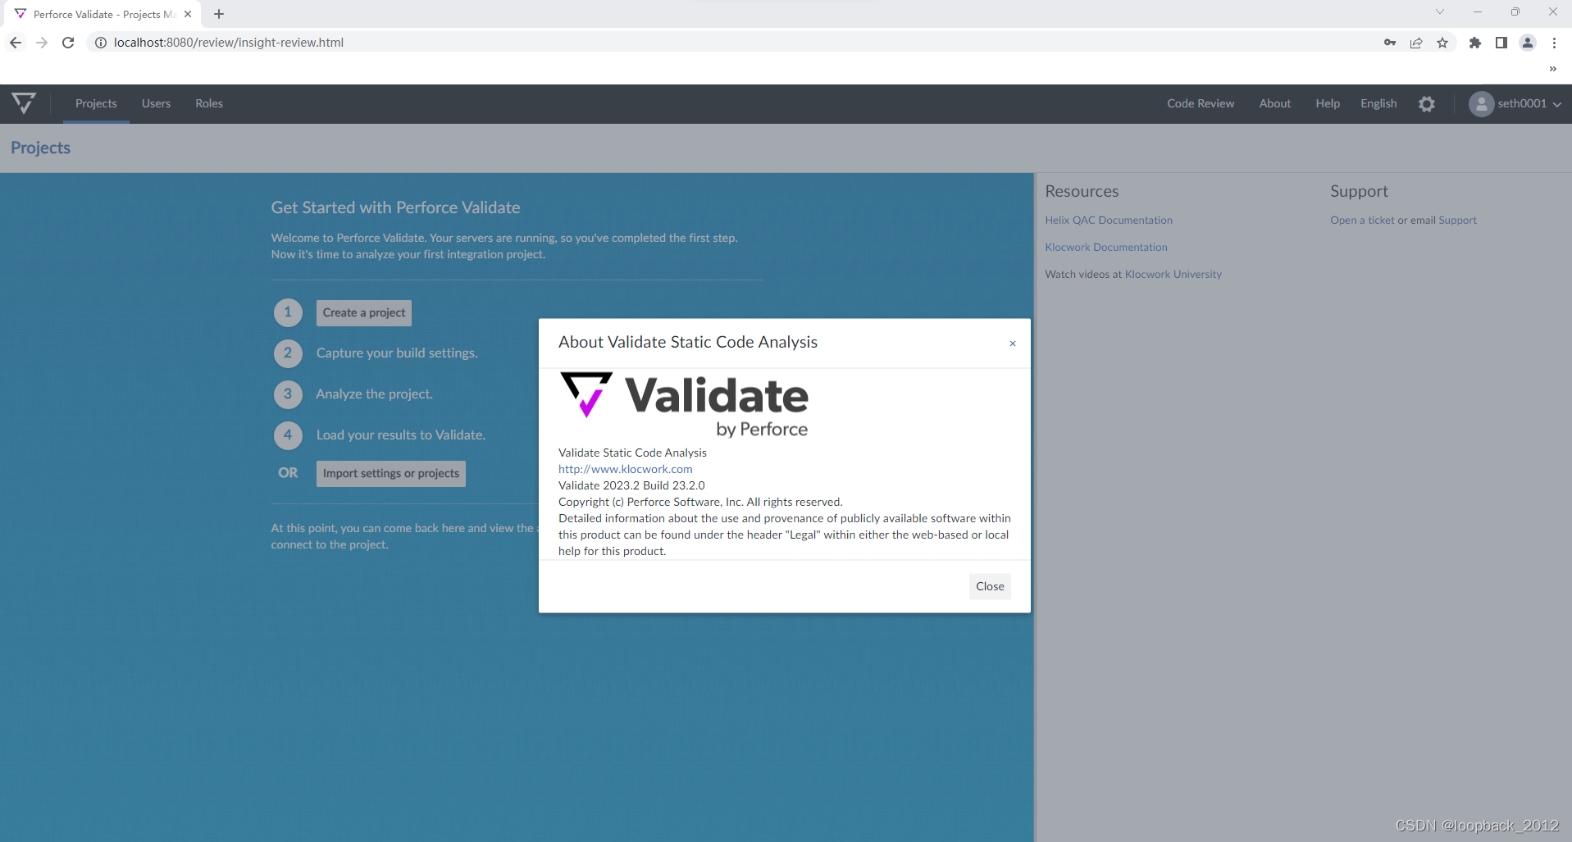Open Helix QAC Documentation link
The width and height of the screenshot is (1572, 842).
coord(1109,220)
